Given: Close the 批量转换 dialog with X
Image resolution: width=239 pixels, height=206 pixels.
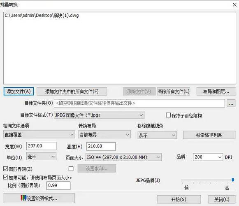Looking at the screenshot, I should coord(234,5).
